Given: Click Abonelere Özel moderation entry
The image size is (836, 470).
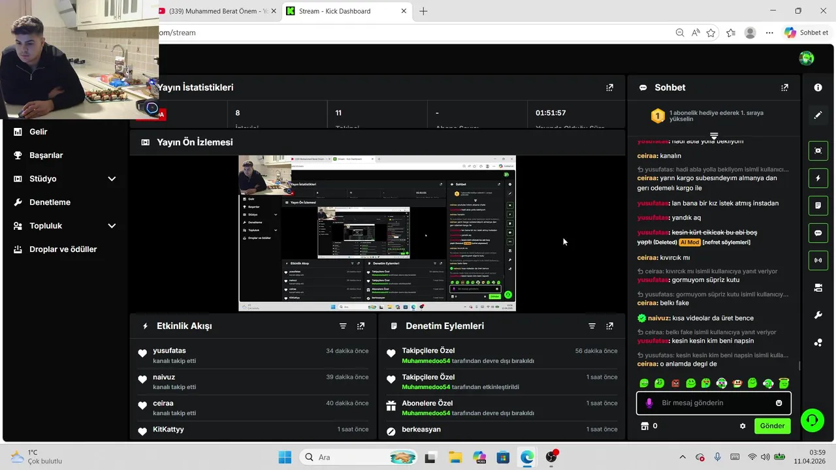Looking at the screenshot, I should coord(502,407).
